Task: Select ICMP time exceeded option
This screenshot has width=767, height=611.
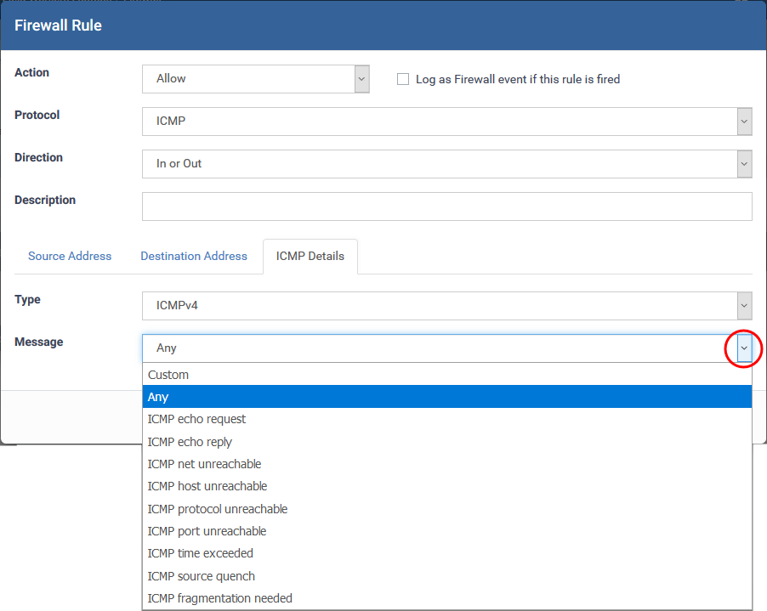Action: tap(201, 553)
